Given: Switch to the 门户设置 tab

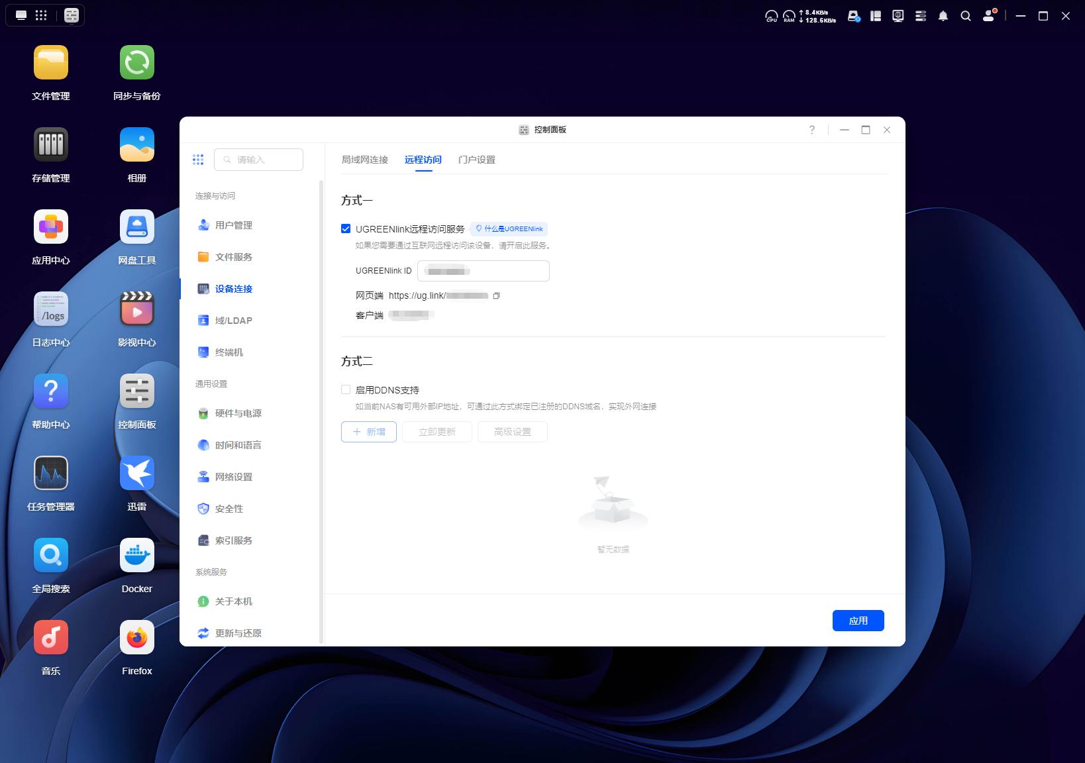Looking at the screenshot, I should point(477,160).
